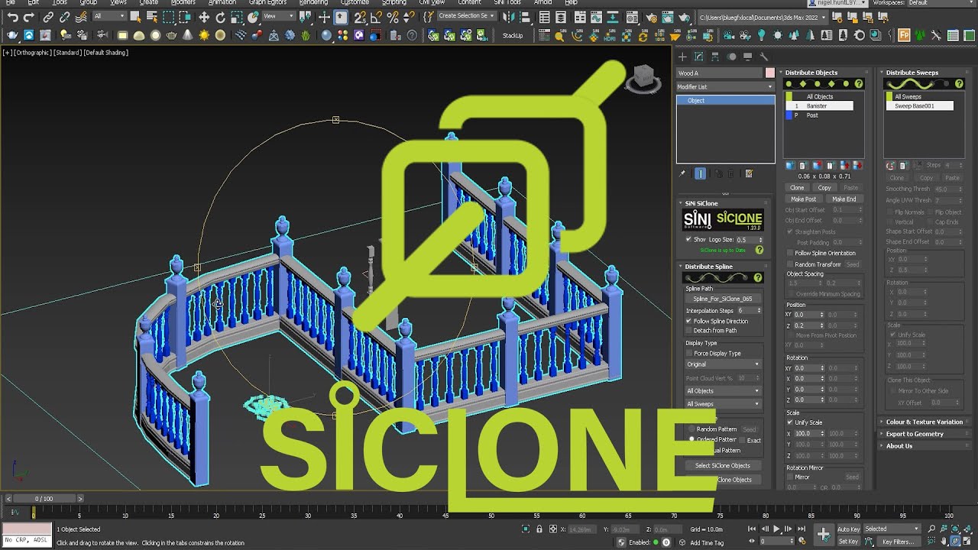
Task: Open the Graph Editors menu
Action: [x=267, y=2]
